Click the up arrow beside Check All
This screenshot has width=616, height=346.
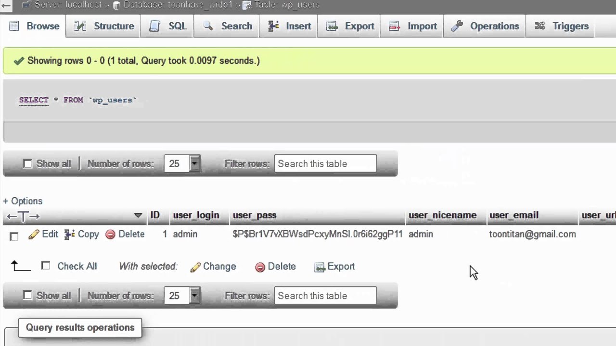(21, 265)
